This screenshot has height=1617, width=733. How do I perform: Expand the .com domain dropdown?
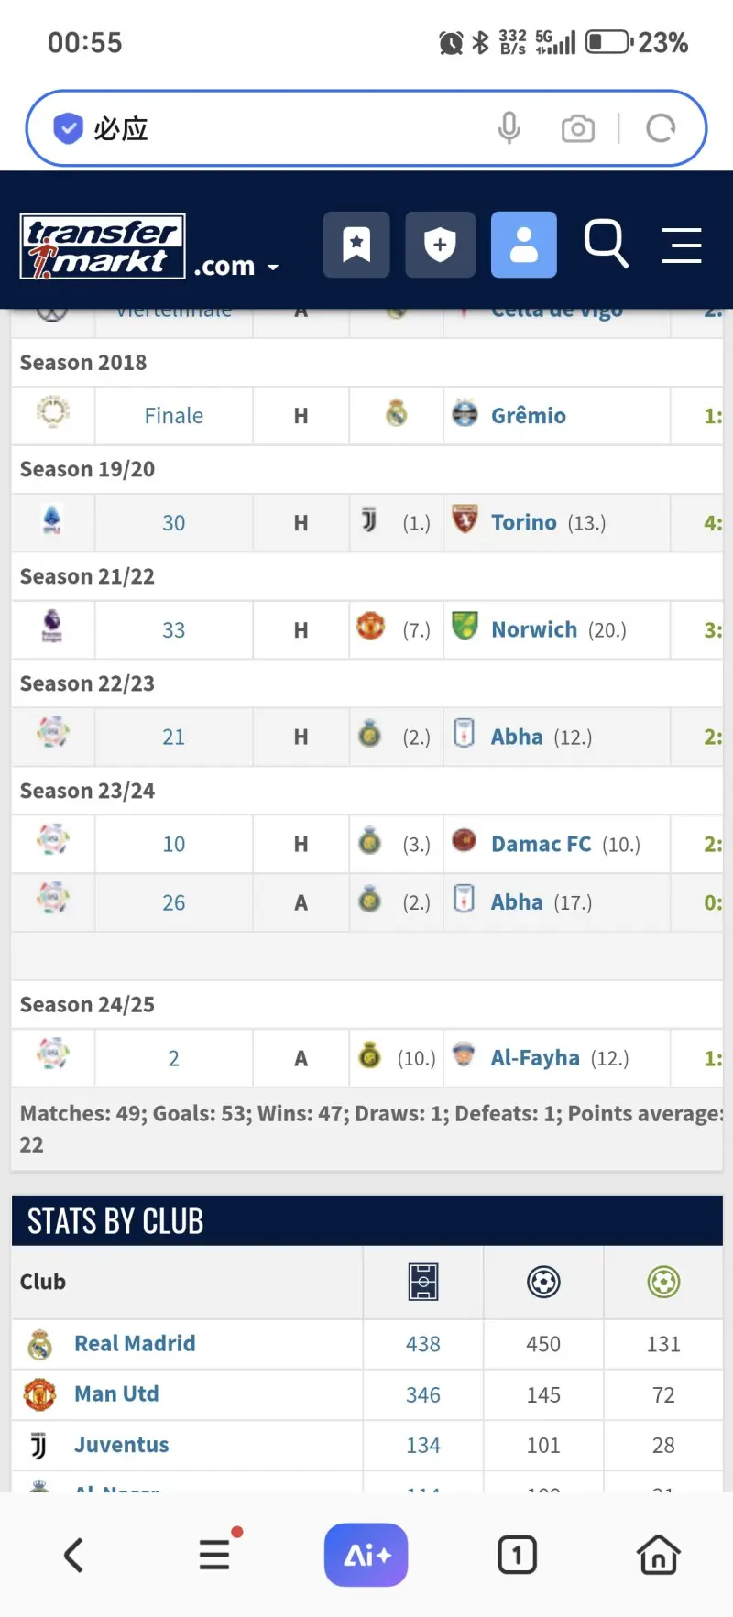pyautogui.click(x=236, y=267)
